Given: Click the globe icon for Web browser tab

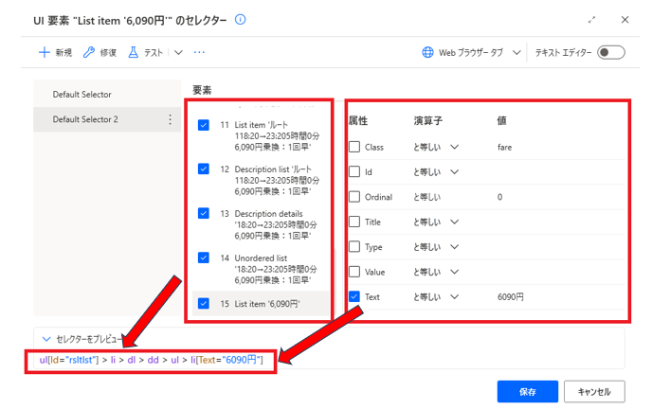Looking at the screenshot, I should click(x=427, y=52).
